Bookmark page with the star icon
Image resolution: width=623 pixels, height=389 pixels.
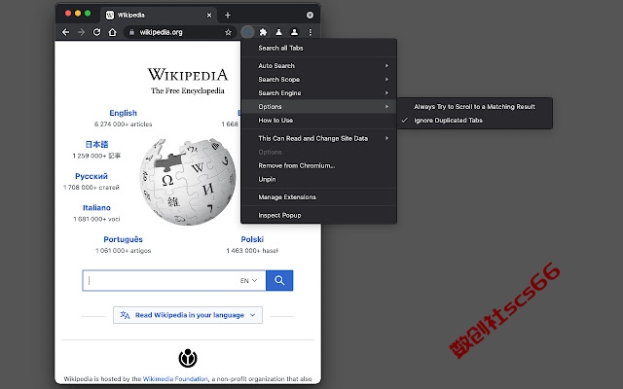tap(228, 32)
